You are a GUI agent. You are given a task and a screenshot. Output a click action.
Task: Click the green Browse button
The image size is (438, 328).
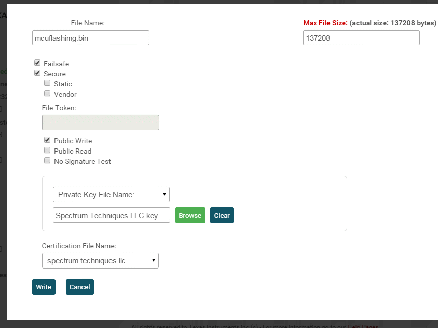coord(190,215)
